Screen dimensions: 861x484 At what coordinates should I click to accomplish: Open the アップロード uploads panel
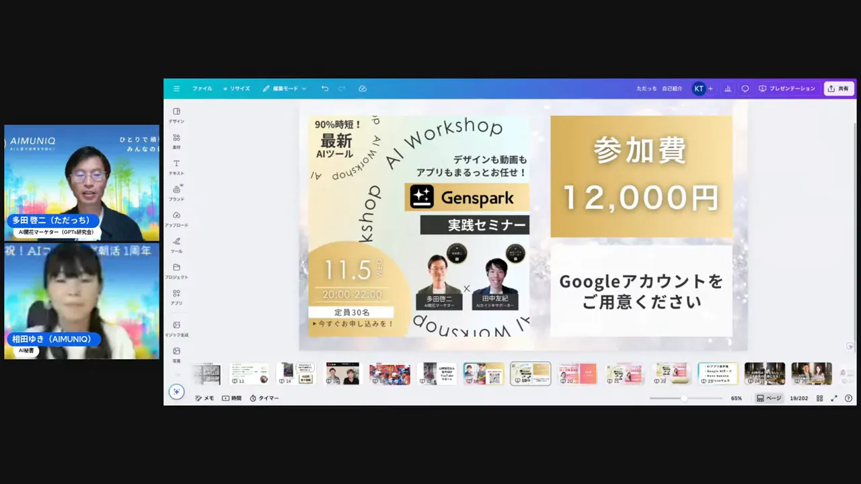point(176,219)
